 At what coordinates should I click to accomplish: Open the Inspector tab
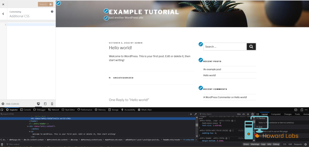tap(12, 110)
